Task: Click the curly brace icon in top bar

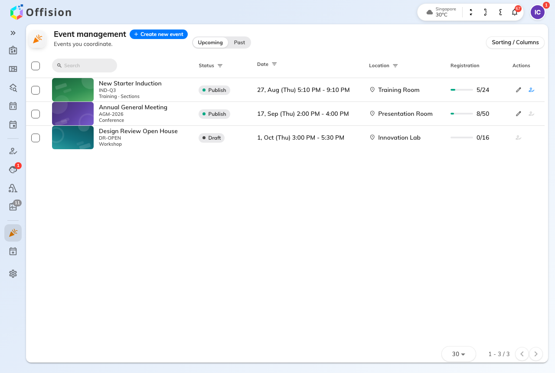Action: [x=500, y=12]
